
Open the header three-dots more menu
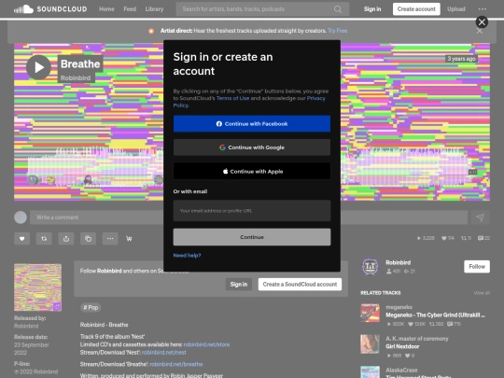click(x=483, y=9)
